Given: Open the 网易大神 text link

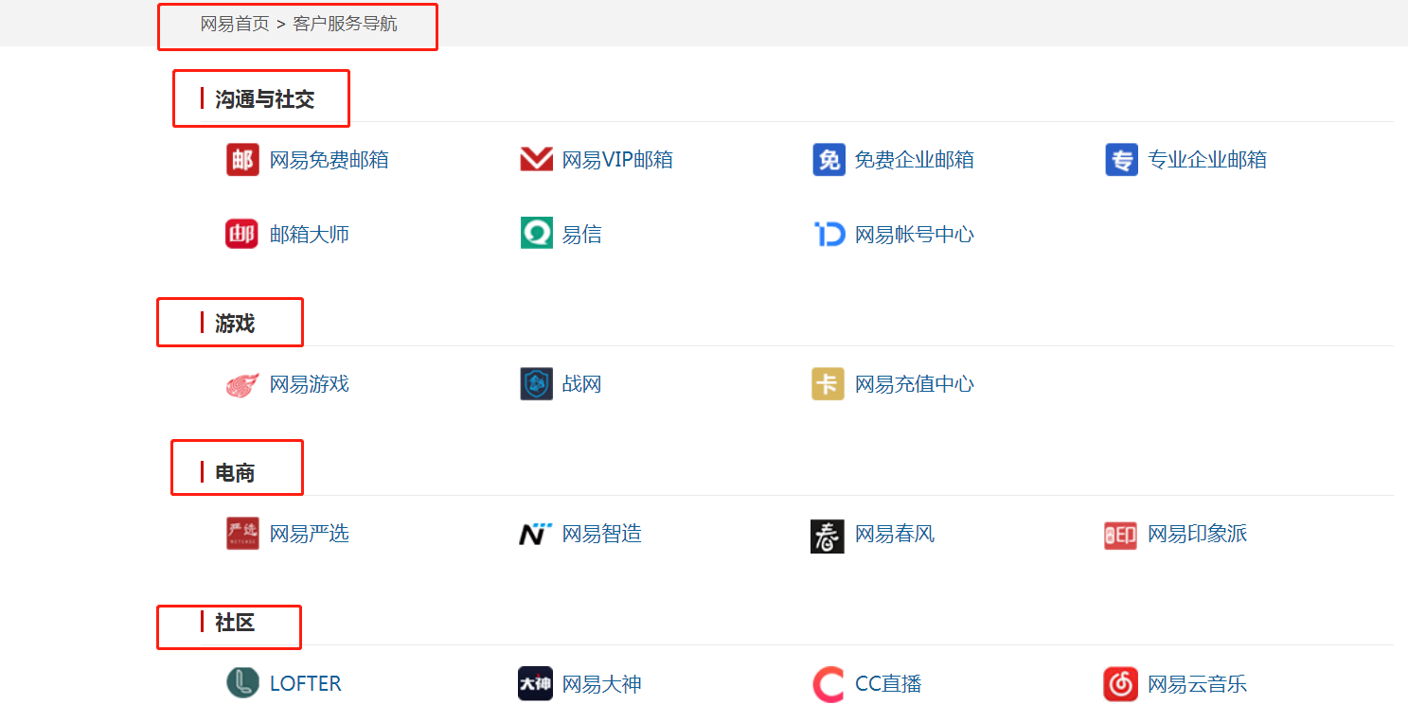Looking at the screenshot, I should point(602,683).
